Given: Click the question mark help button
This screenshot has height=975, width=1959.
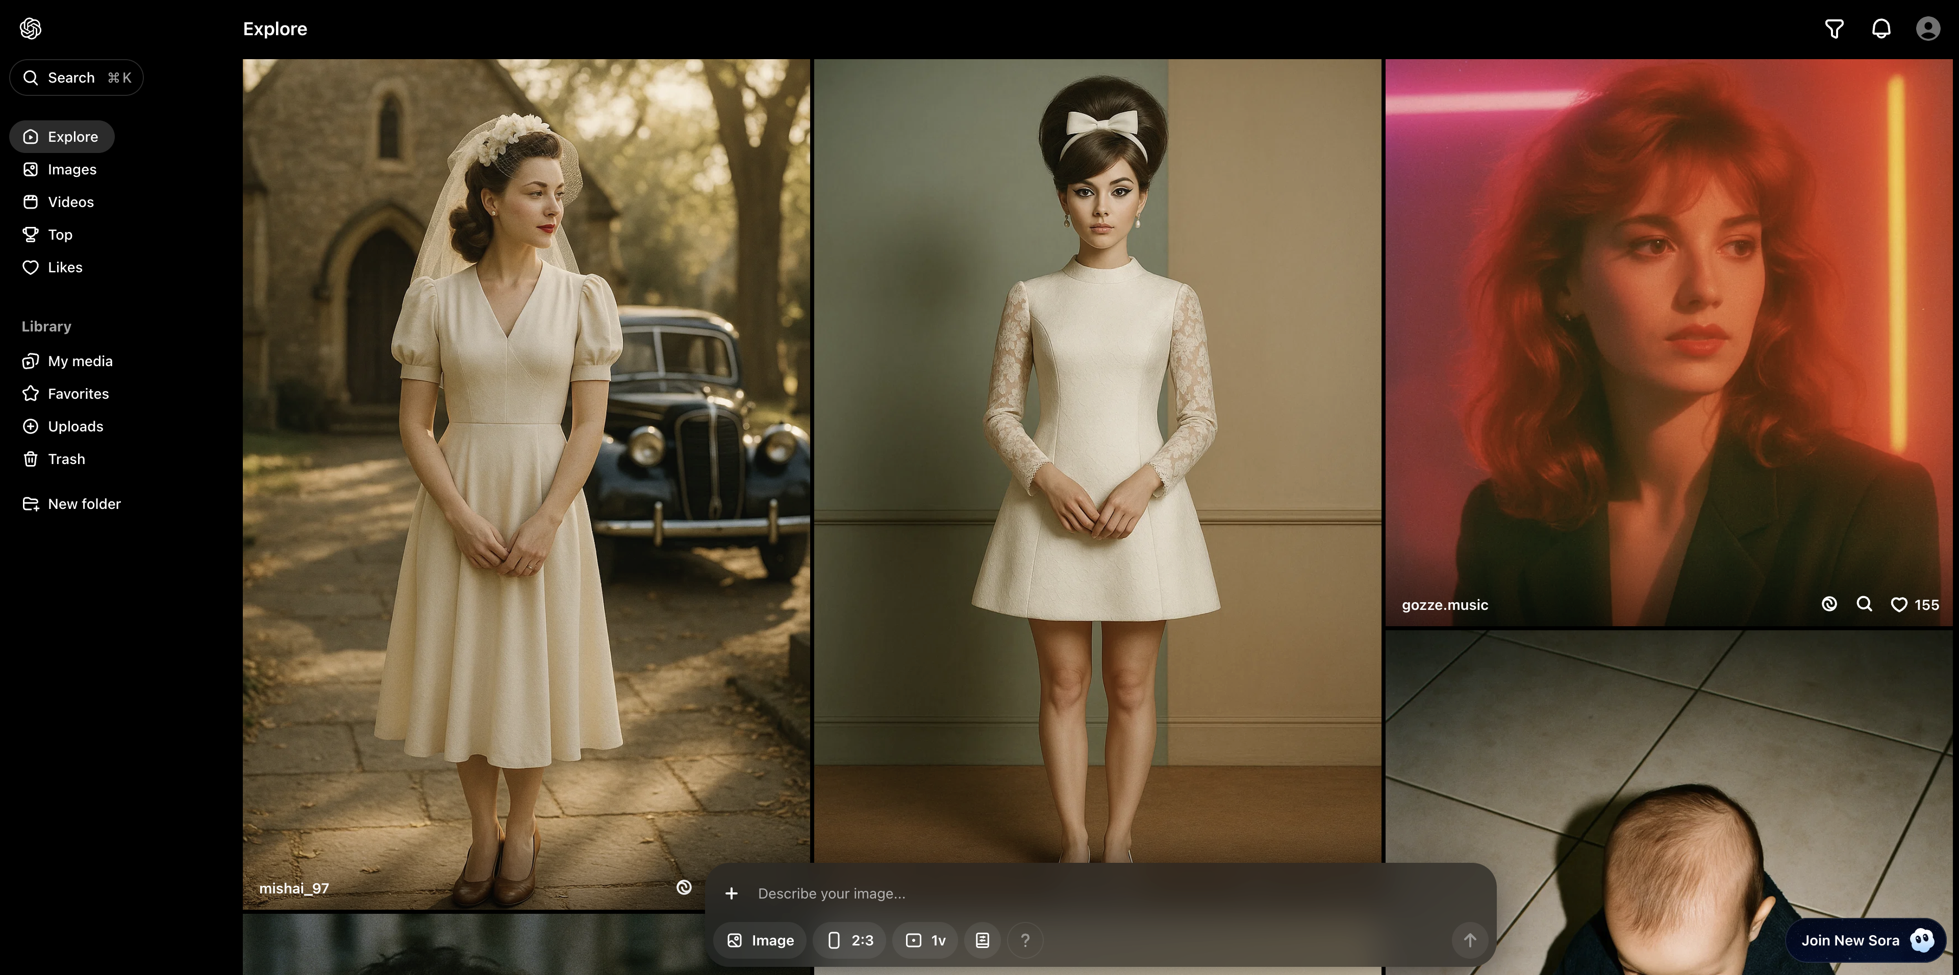Looking at the screenshot, I should click(x=1025, y=941).
